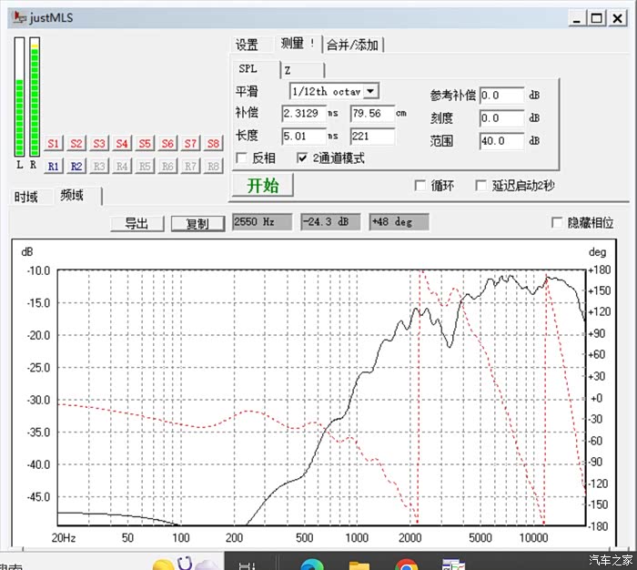The height and width of the screenshot is (570, 637).
Task: Enable the 循环 loop checkbox
Action: pyautogui.click(x=420, y=186)
